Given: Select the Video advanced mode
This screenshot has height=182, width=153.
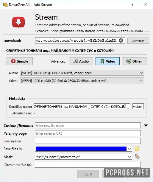Looking at the screenshot, I should click(x=107, y=61).
